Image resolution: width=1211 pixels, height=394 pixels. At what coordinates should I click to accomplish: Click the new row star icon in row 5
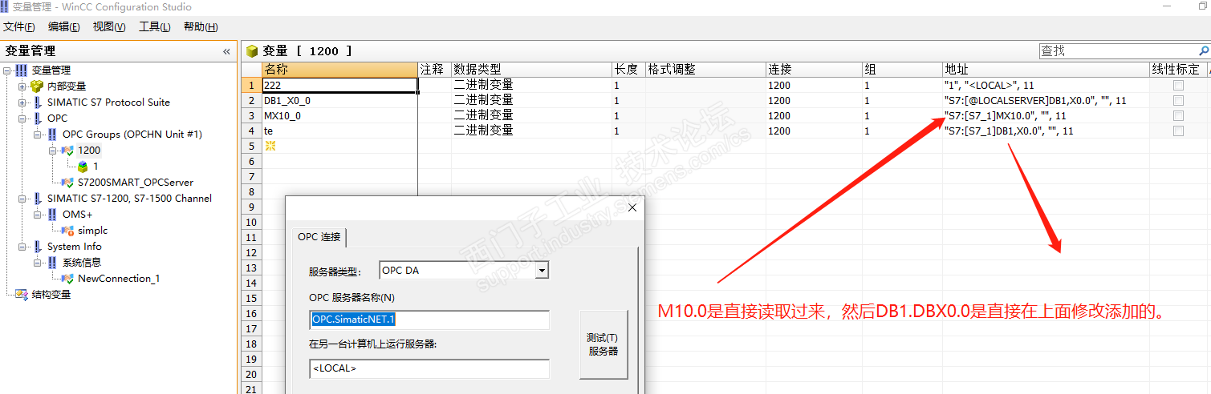[x=270, y=146]
